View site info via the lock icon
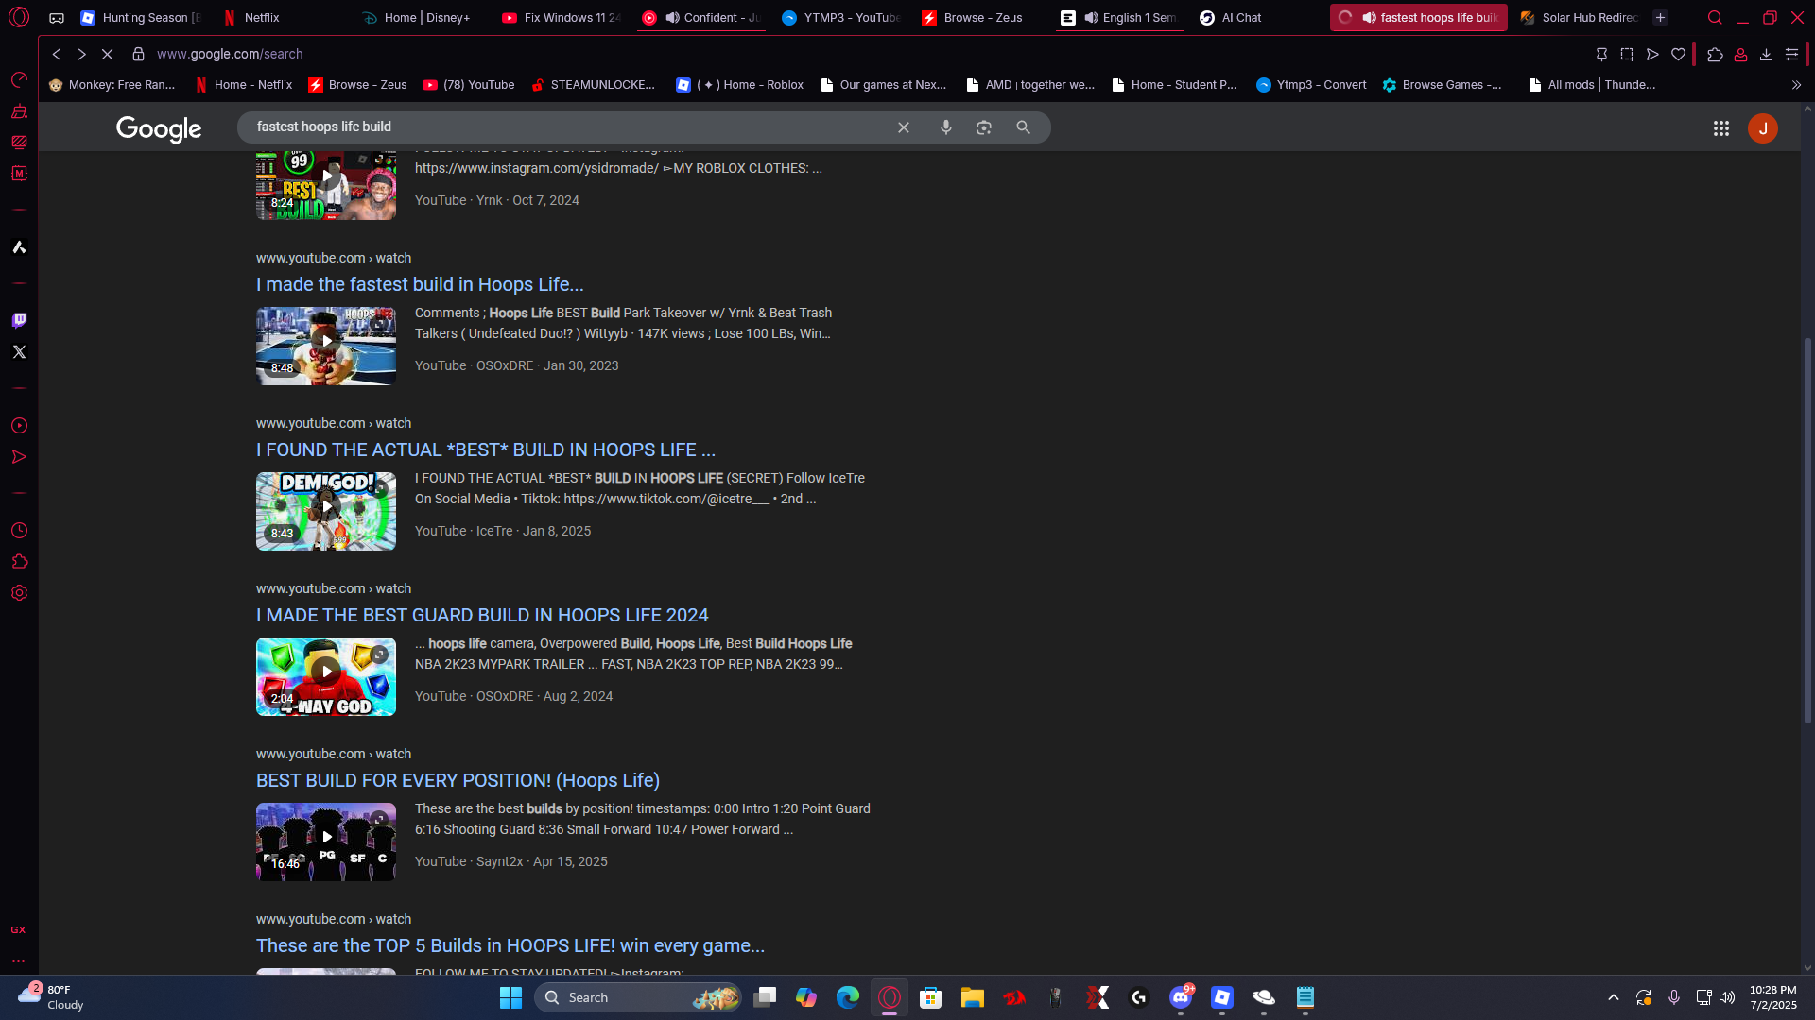This screenshot has width=1815, height=1020. (x=138, y=55)
